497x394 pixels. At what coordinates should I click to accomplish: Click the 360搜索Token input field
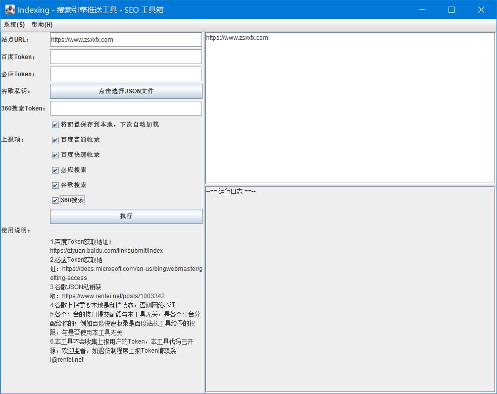125,107
